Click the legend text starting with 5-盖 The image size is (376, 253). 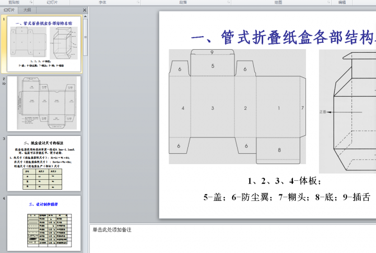(287, 197)
